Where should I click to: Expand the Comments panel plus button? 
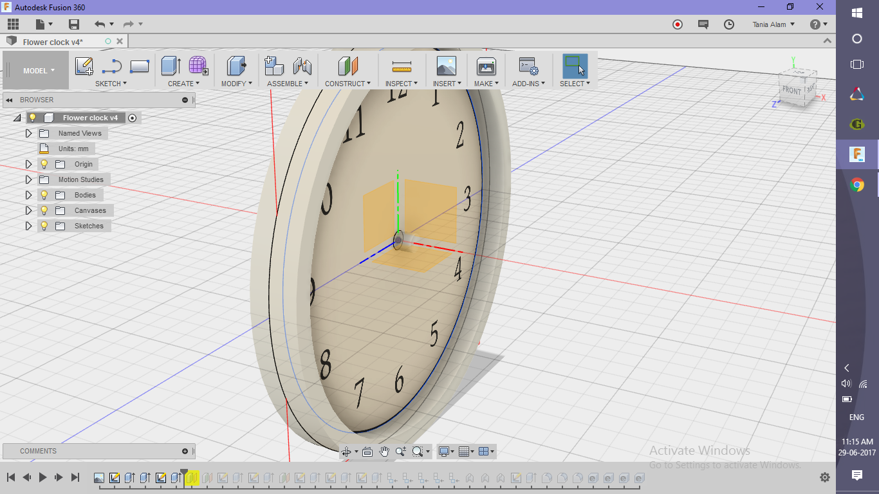[185, 451]
